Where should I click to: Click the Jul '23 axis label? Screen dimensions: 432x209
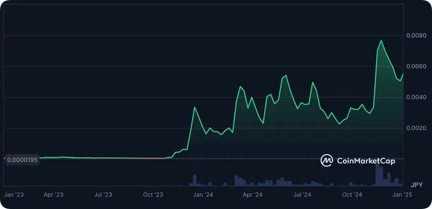[103, 195]
